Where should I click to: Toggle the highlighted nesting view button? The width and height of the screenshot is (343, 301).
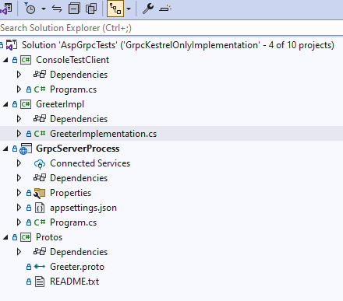coord(115,9)
